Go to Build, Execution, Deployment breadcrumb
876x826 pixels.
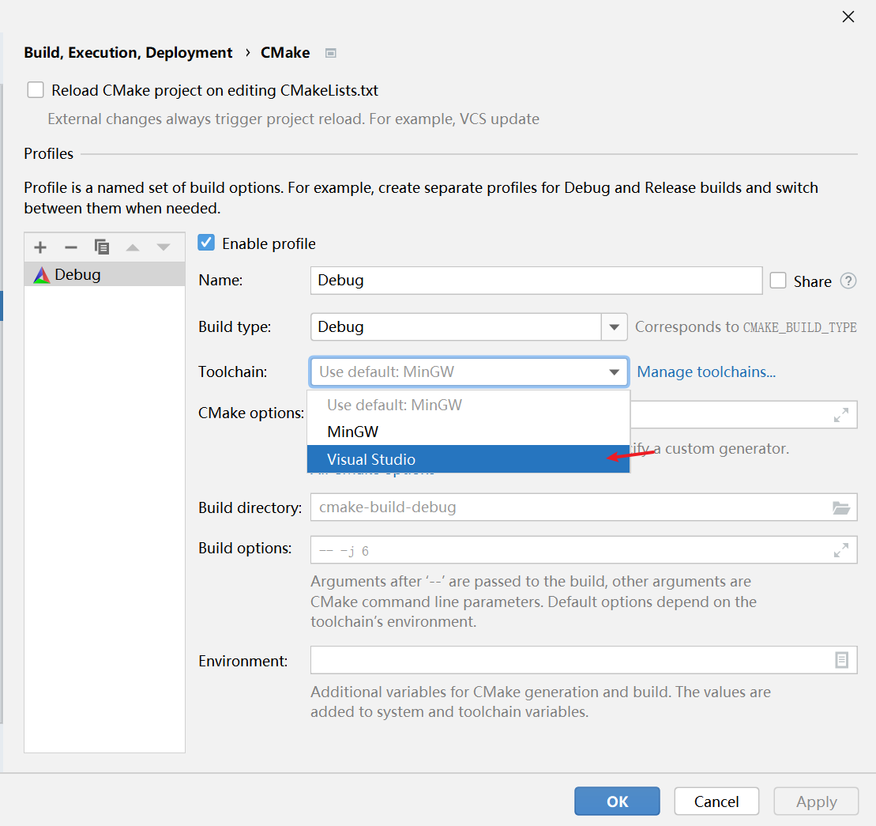(x=128, y=52)
